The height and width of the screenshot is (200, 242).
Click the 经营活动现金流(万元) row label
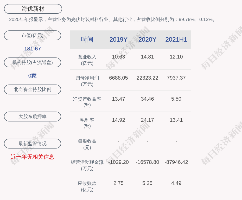87,165
